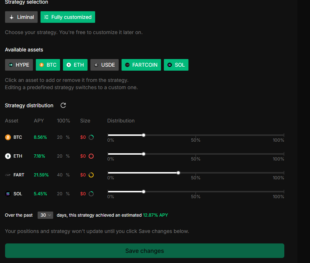310x263 pixels.
Task: Open the 30 days period dropdown
Action: (45, 215)
